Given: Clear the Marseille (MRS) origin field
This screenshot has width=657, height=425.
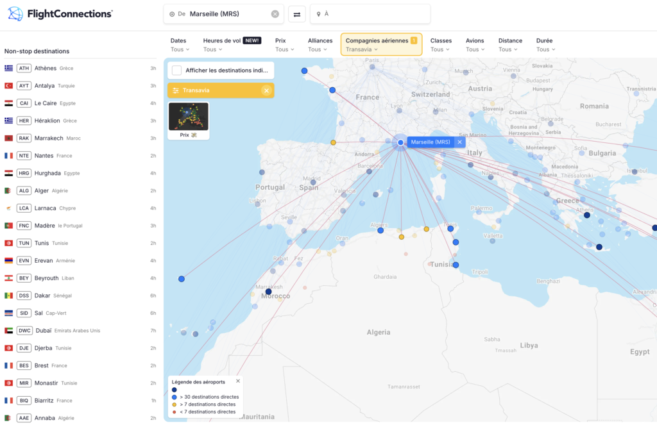Looking at the screenshot, I should (x=275, y=14).
